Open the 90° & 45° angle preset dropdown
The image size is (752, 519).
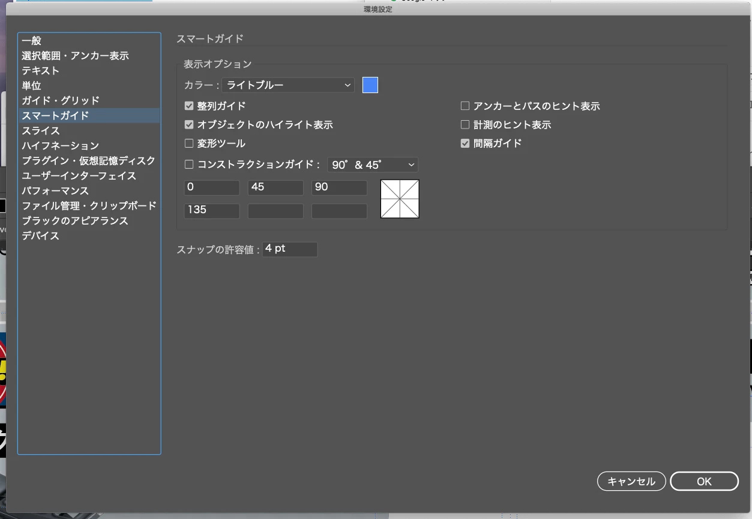[373, 165]
